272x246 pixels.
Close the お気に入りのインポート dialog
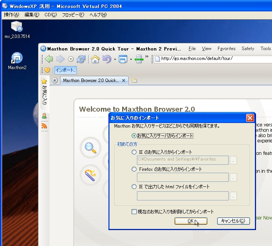click(x=250, y=118)
